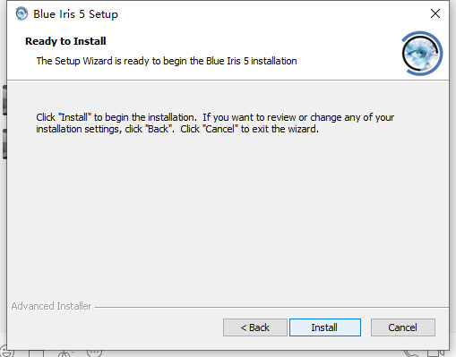The height and width of the screenshot is (357, 456).
Task: Go back with the < Back button
Action: [x=255, y=327]
